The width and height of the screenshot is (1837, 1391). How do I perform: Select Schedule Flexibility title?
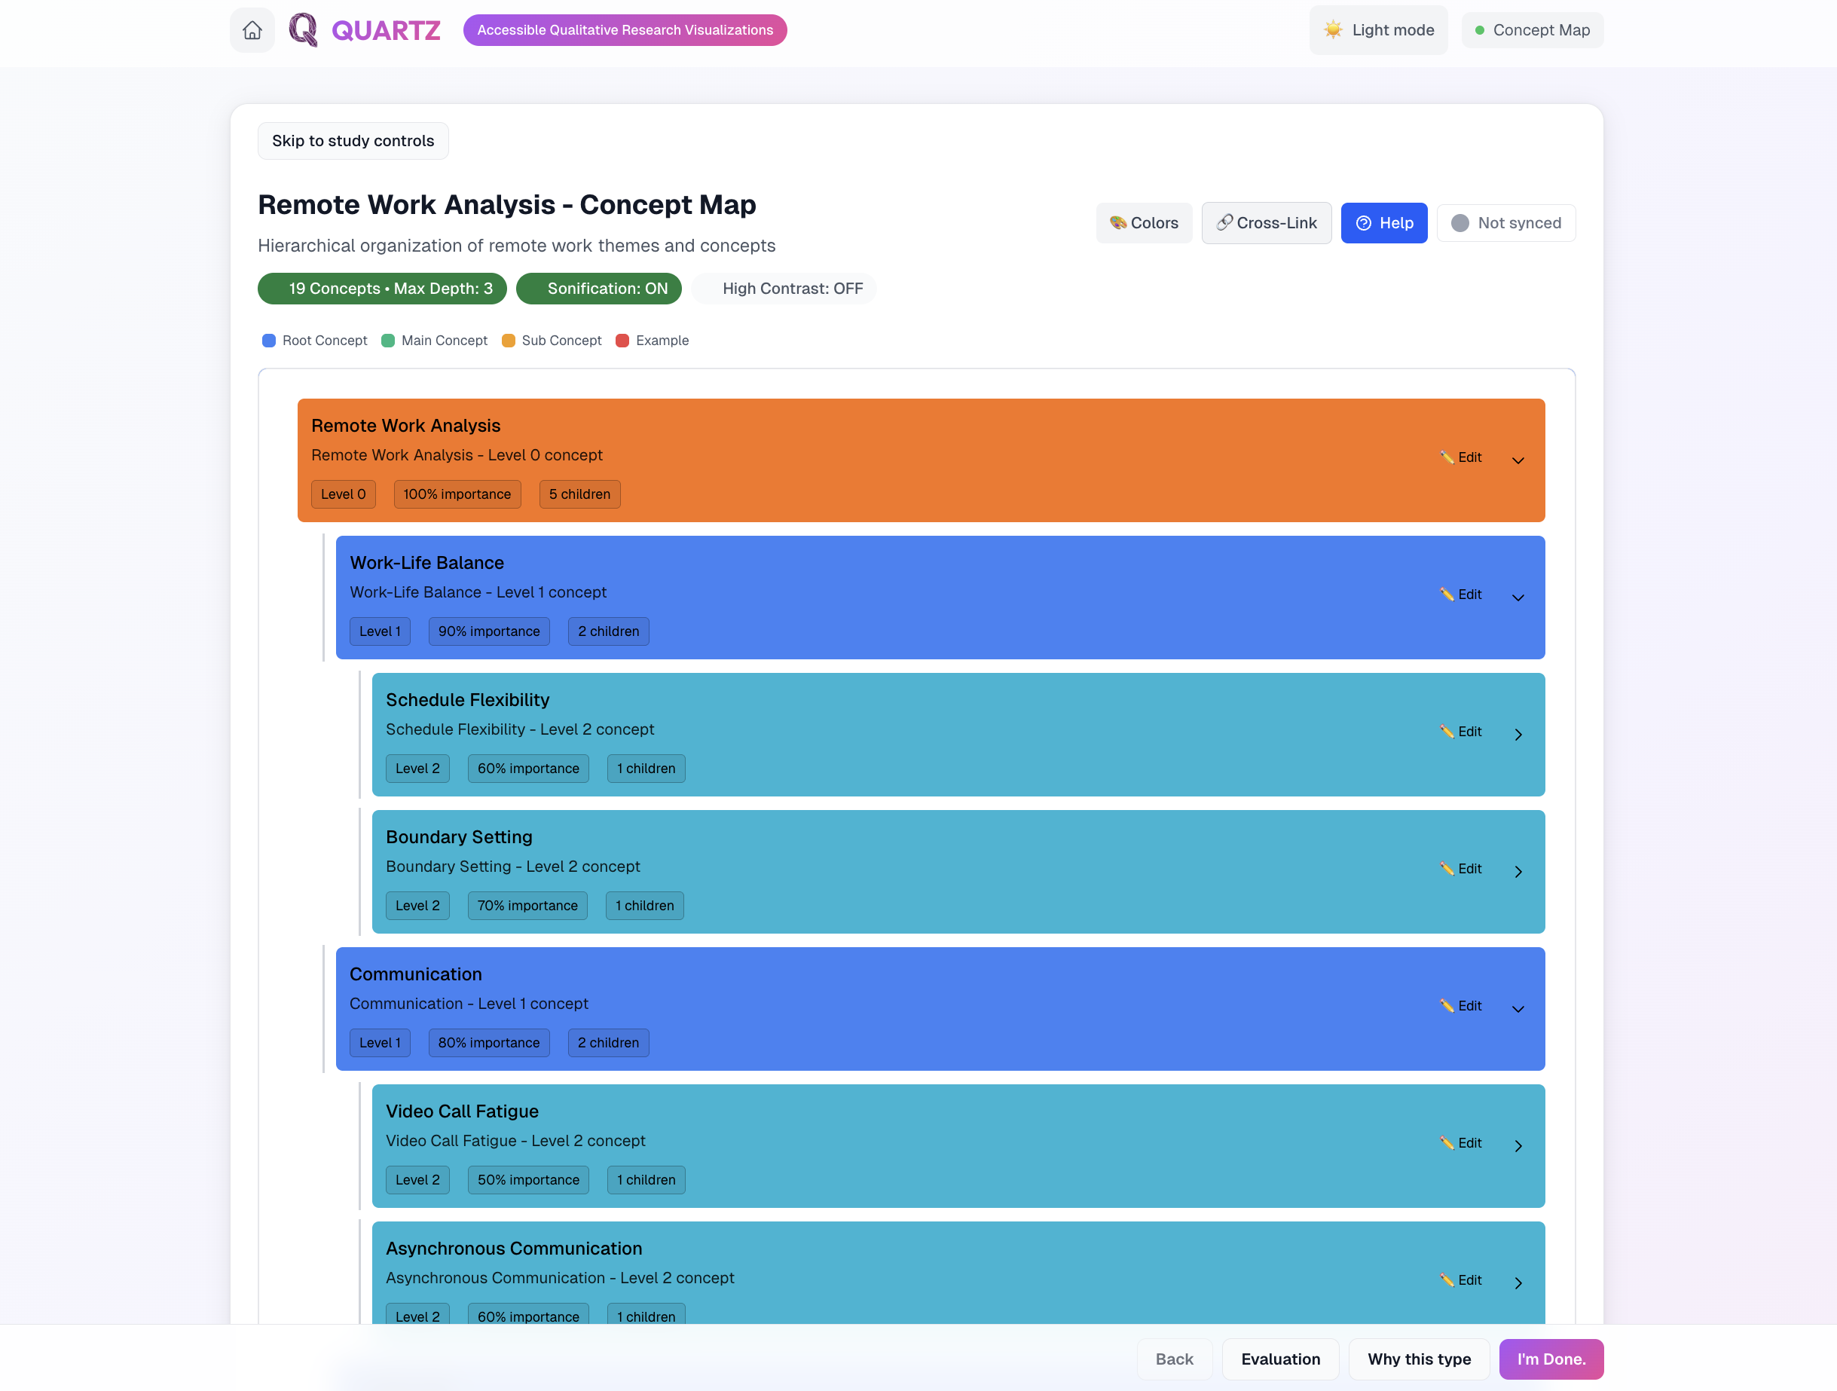click(x=468, y=699)
